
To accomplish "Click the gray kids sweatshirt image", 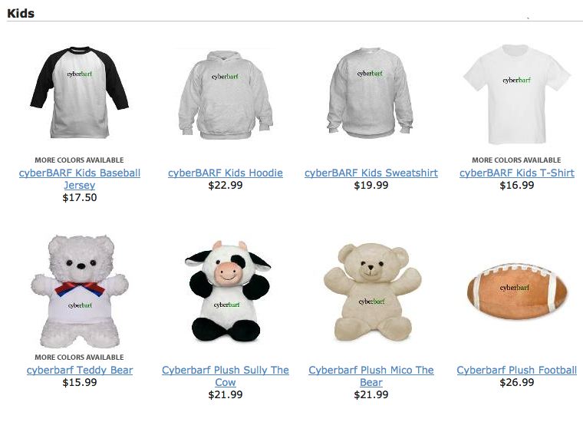I will pyautogui.click(x=371, y=94).
